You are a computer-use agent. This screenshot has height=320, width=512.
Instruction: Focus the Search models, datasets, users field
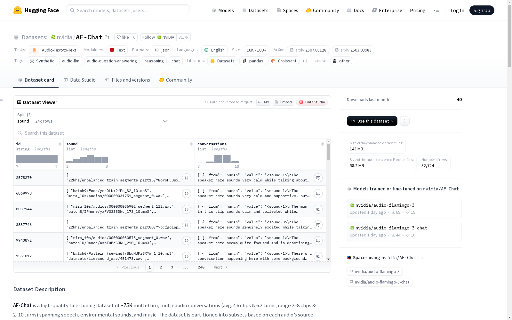128,10
